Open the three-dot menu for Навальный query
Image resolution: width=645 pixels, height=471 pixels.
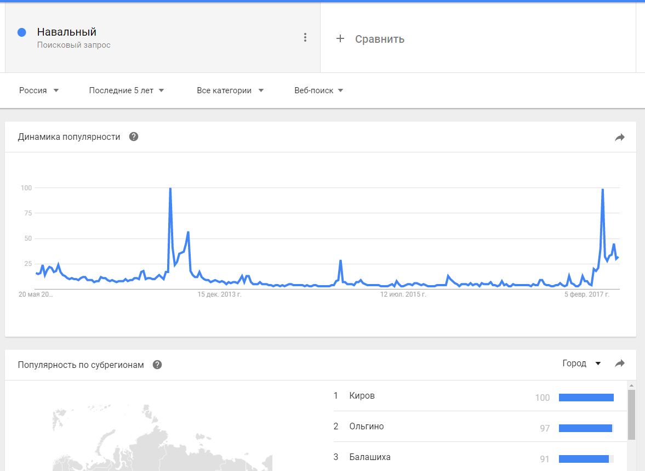click(305, 37)
